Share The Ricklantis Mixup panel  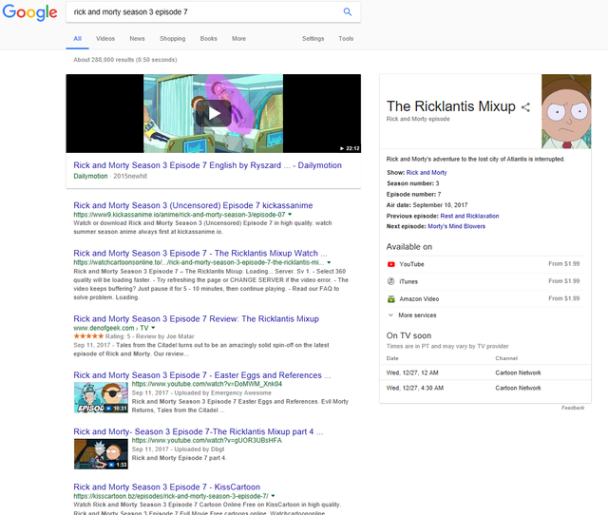[525, 107]
